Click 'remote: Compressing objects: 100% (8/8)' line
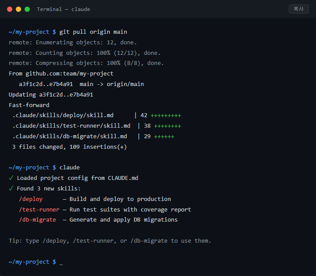Screen dimensions: 316x276 (86, 63)
